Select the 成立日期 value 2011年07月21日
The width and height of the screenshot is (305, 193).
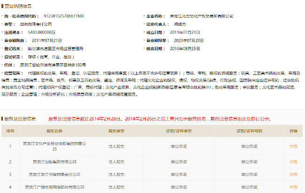[x=185, y=32]
